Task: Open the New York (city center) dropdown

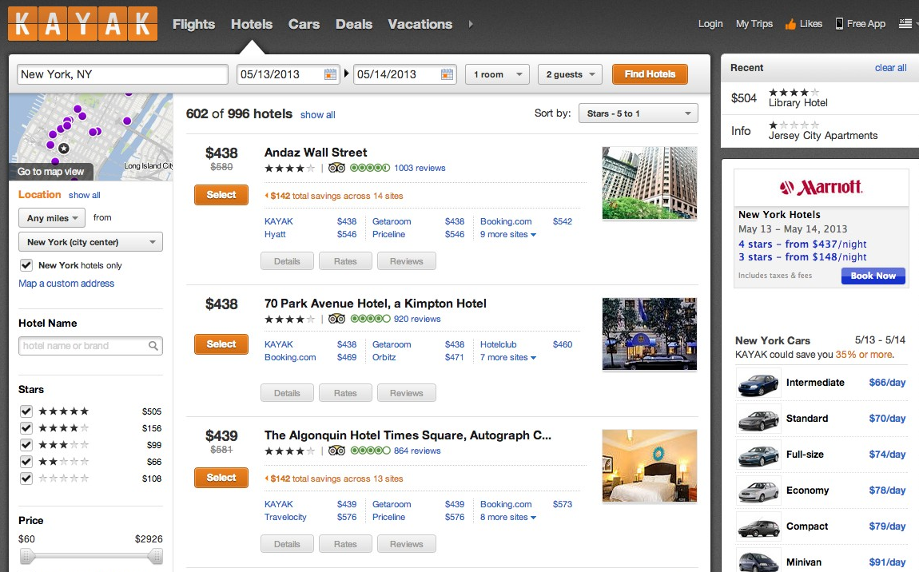Action: 91,242
